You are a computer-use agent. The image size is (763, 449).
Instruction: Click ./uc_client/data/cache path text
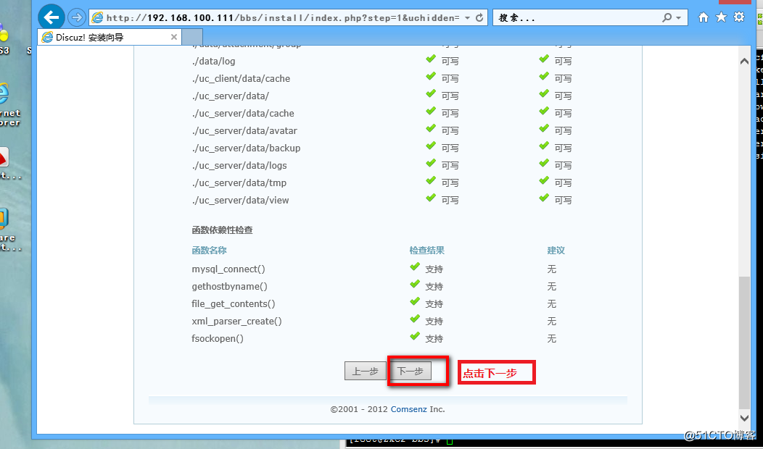pos(241,79)
